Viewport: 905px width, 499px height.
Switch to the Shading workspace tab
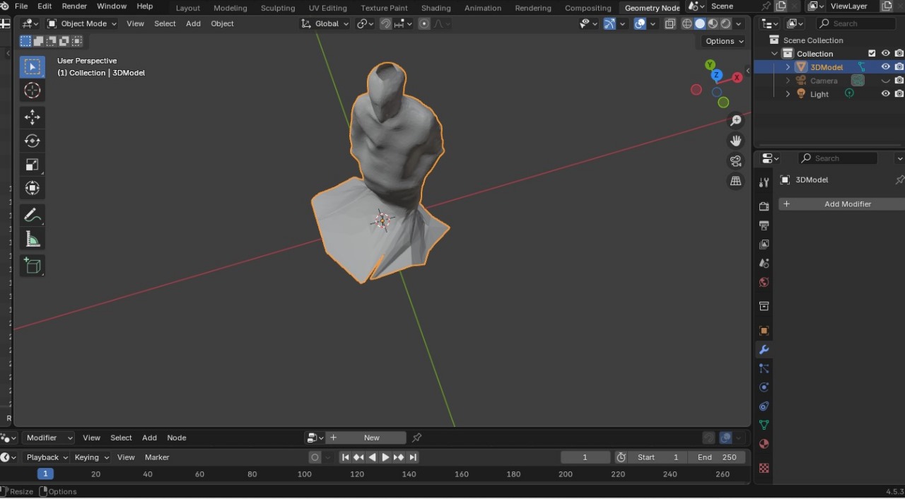pyautogui.click(x=436, y=8)
